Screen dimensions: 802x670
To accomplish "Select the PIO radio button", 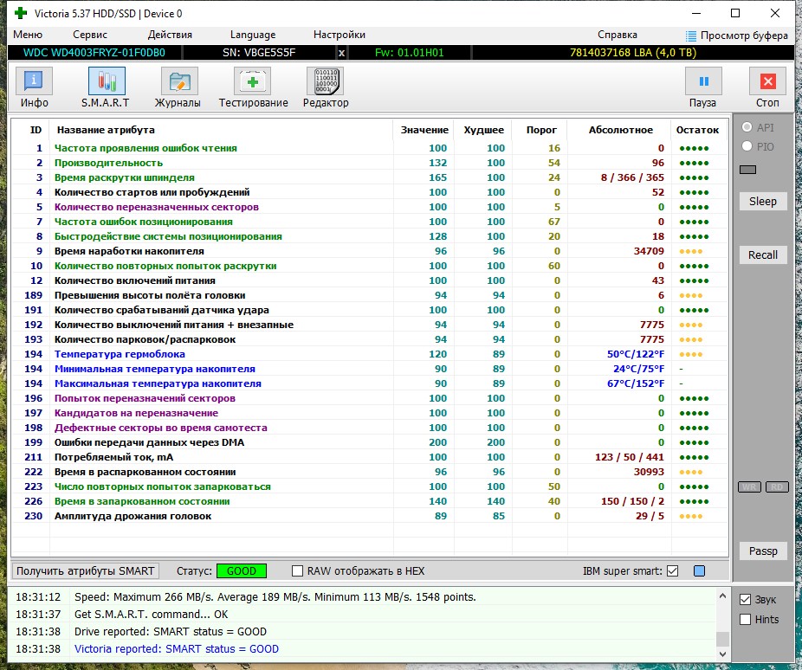I will point(747,146).
